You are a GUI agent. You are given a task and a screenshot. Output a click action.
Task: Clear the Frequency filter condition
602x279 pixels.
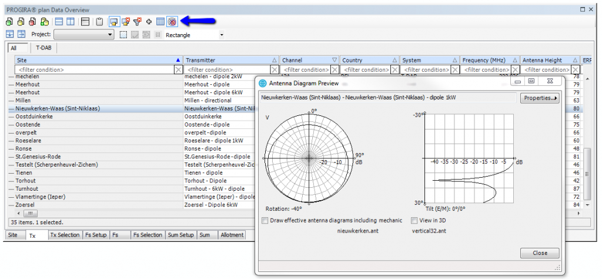pos(515,69)
